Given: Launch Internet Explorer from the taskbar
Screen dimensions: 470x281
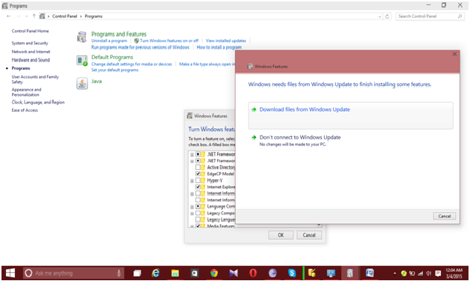Looking at the screenshot, I should [156, 273].
